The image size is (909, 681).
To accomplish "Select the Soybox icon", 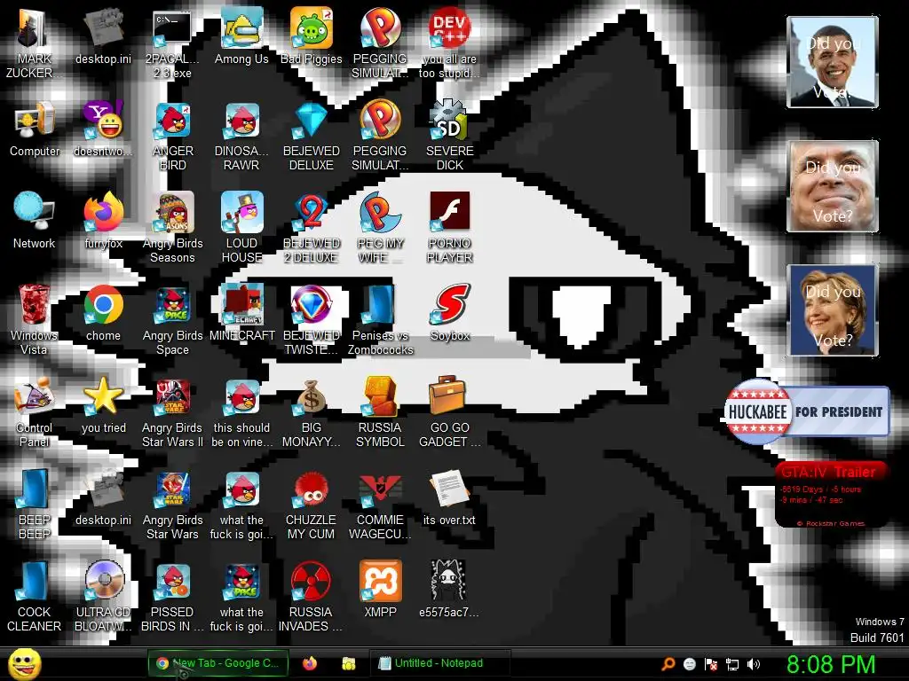I will tap(450, 313).
